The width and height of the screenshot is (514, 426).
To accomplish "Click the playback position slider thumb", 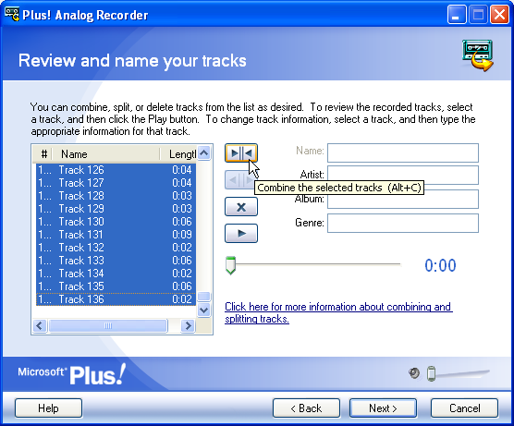I will tap(230, 265).
